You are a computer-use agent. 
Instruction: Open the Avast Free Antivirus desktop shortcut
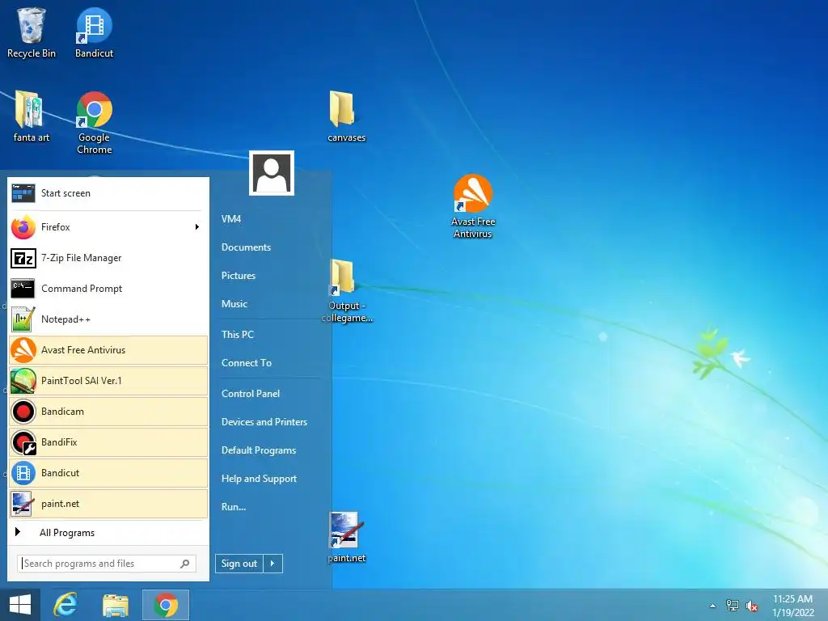click(x=472, y=206)
